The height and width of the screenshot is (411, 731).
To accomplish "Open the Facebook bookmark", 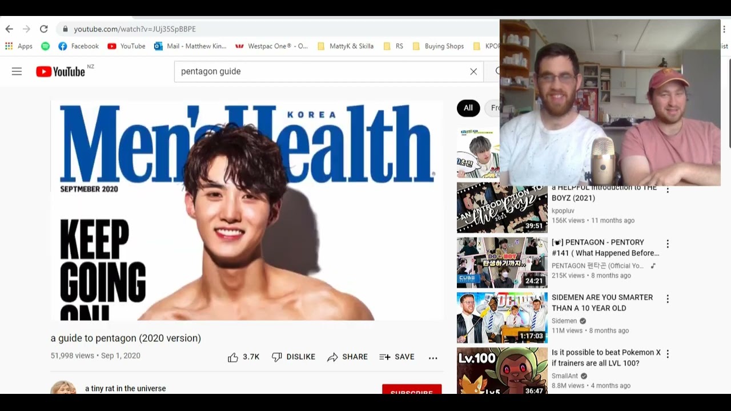I will (x=78, y=46).
